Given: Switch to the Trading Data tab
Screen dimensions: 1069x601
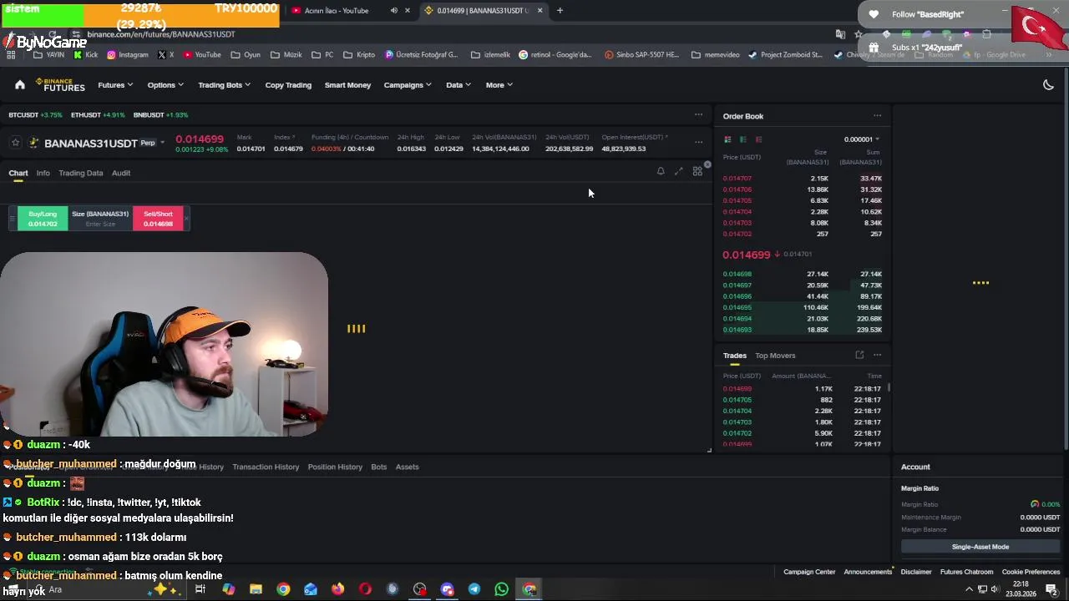Looking at the screenshot, I should pos(80,173).
